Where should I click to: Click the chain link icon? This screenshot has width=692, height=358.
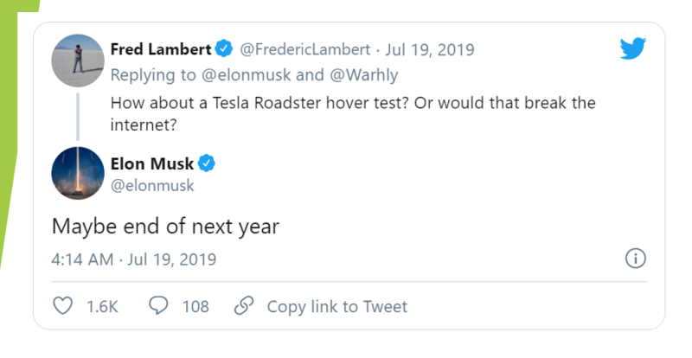coord(244,305)
